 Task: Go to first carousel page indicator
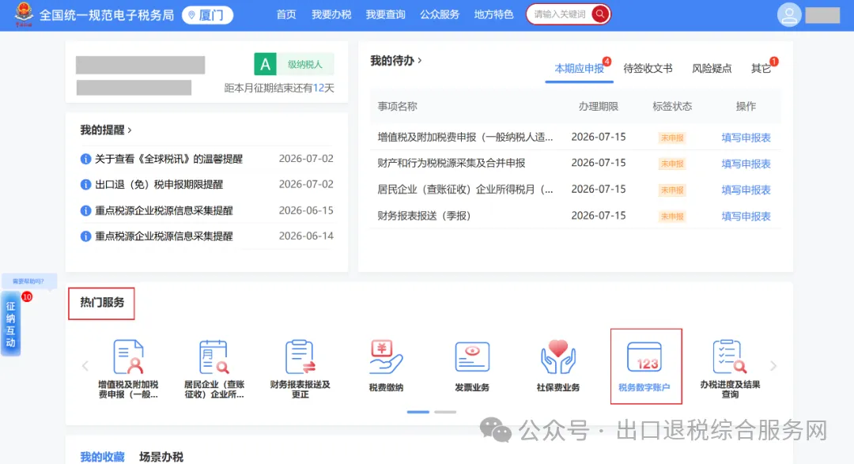click(x=418, y=413)
